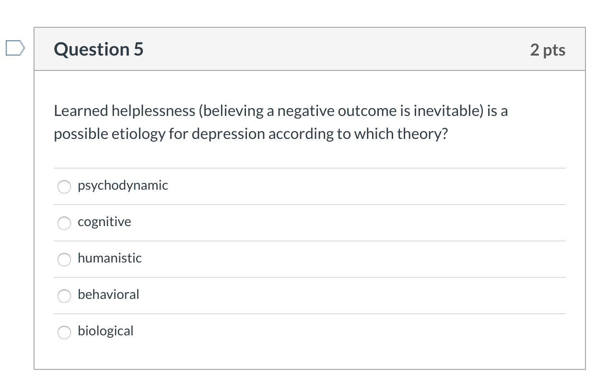Click the "behavioral" answer label text

[x=108, y=295]
